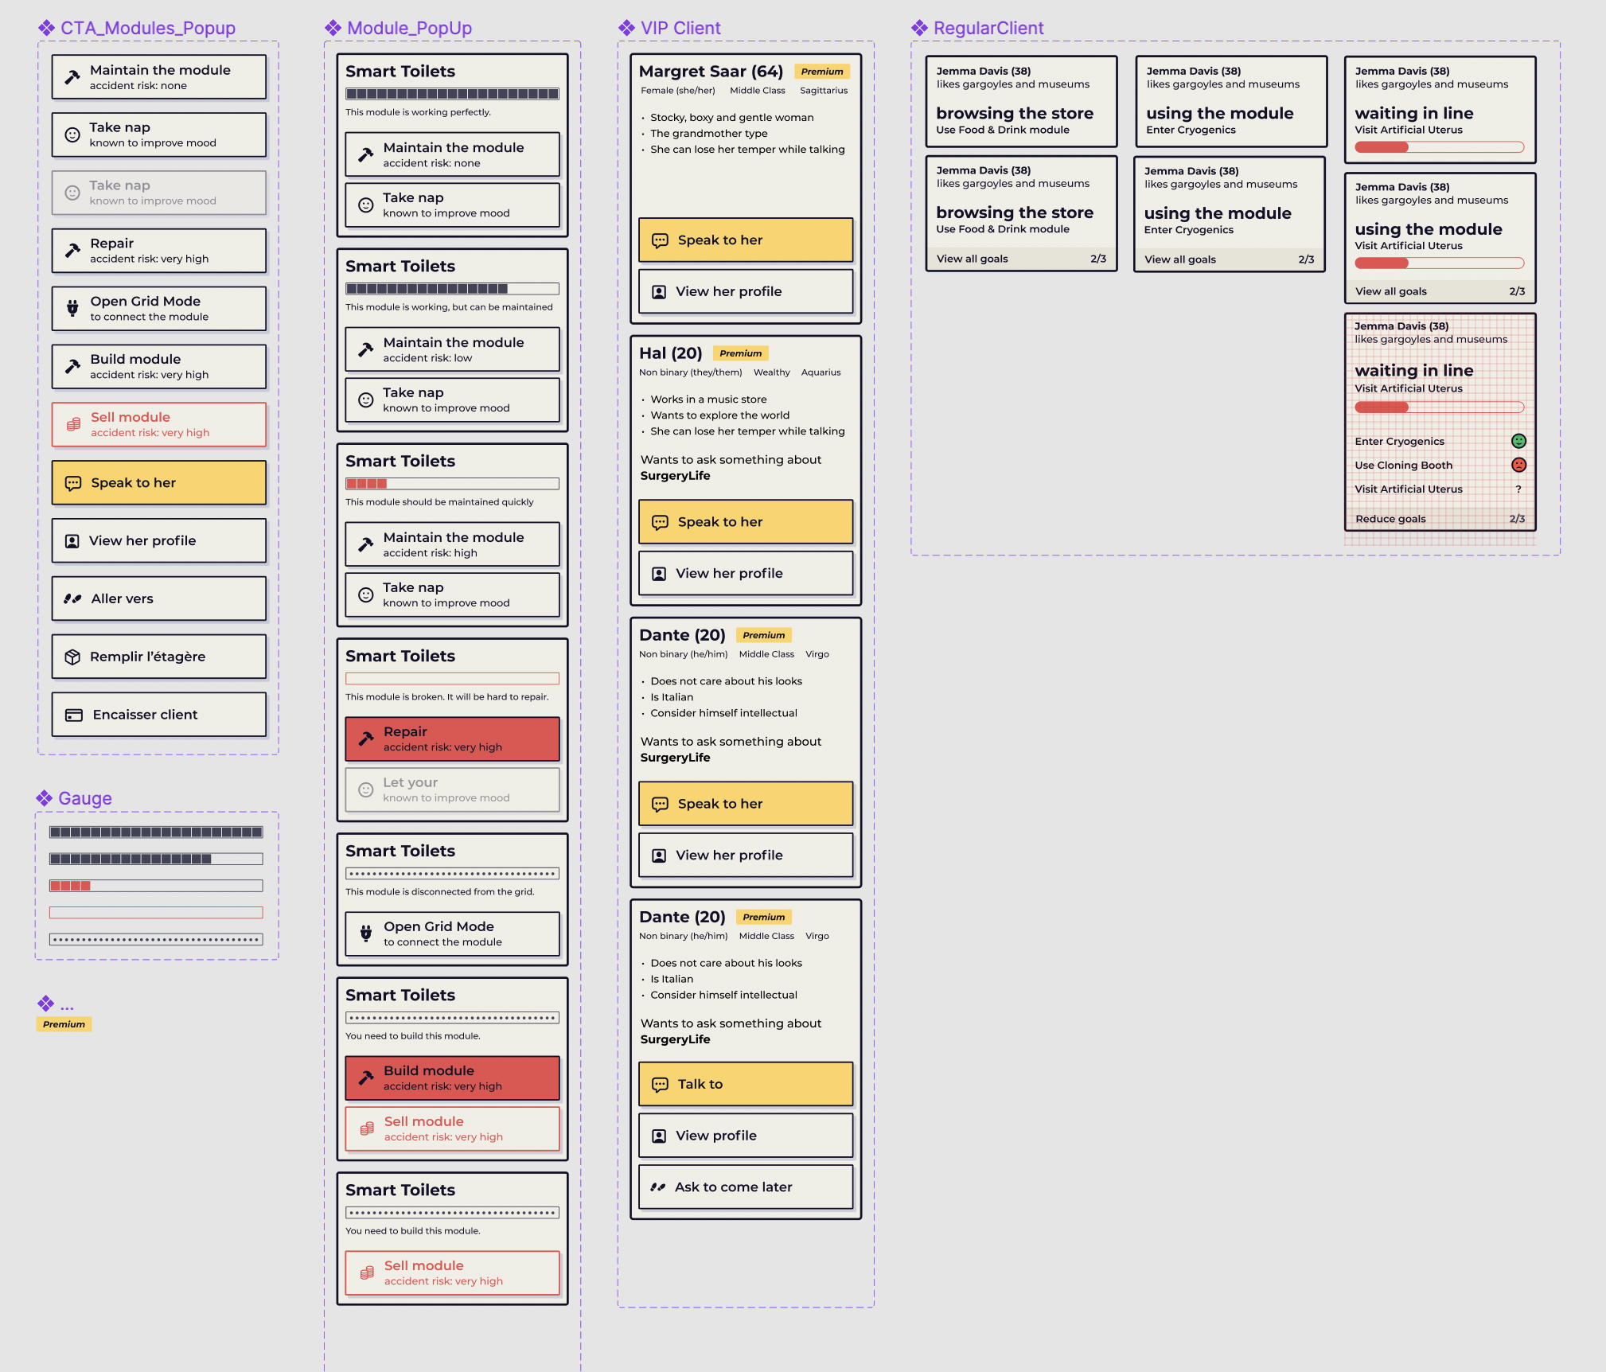Click the red sad face for Use Cloning Booth
The height and width of the screenshot is (1372, 1606).
pyautogui.click(x=1518, y=465)
